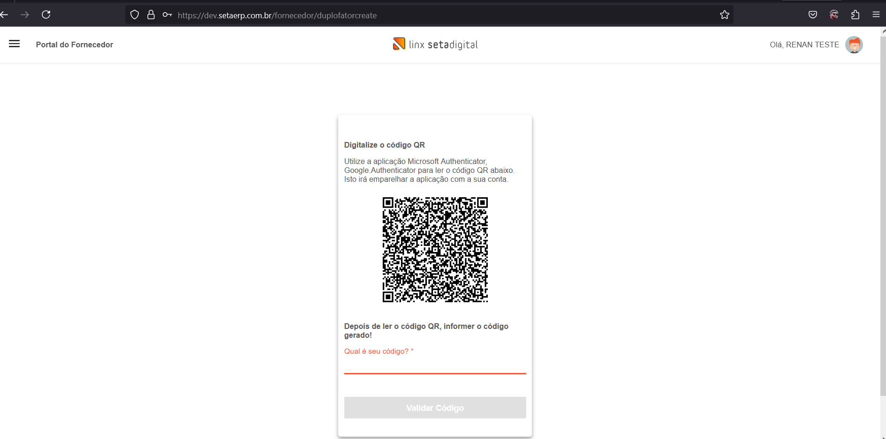Screen dimensions: 886x439
Task: Open the extensions puzzle icon
Action: tap(855, 15)
